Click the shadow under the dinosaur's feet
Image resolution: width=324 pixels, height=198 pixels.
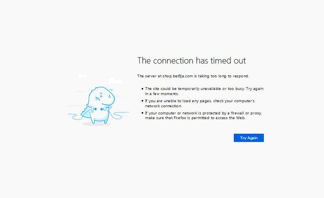point(97,124)
